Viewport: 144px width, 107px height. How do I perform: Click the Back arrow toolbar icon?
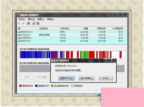pyautogui.click(x=19, y=23)
